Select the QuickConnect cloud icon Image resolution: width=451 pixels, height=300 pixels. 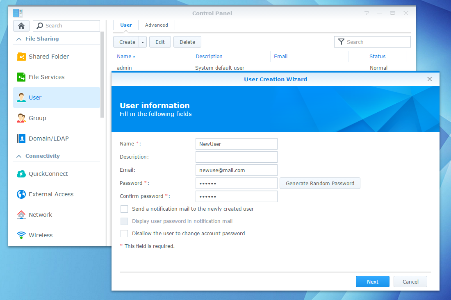[x=21, y=174]
